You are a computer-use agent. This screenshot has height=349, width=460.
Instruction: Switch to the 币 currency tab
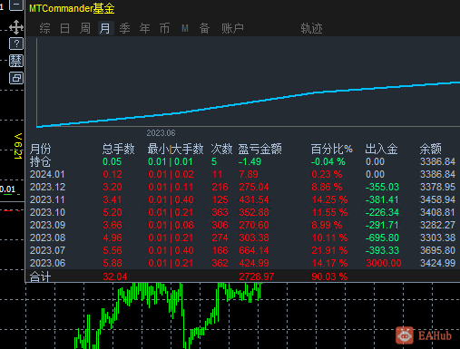coord(164,28)
